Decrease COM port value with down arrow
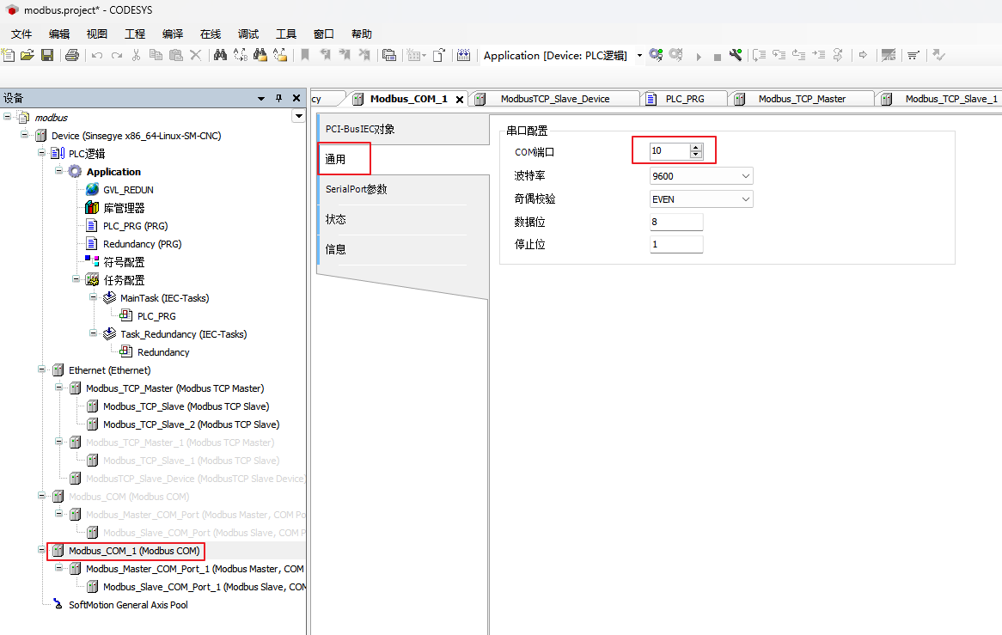The width and height of the screenshot is (1002, 635). [696, 156]
